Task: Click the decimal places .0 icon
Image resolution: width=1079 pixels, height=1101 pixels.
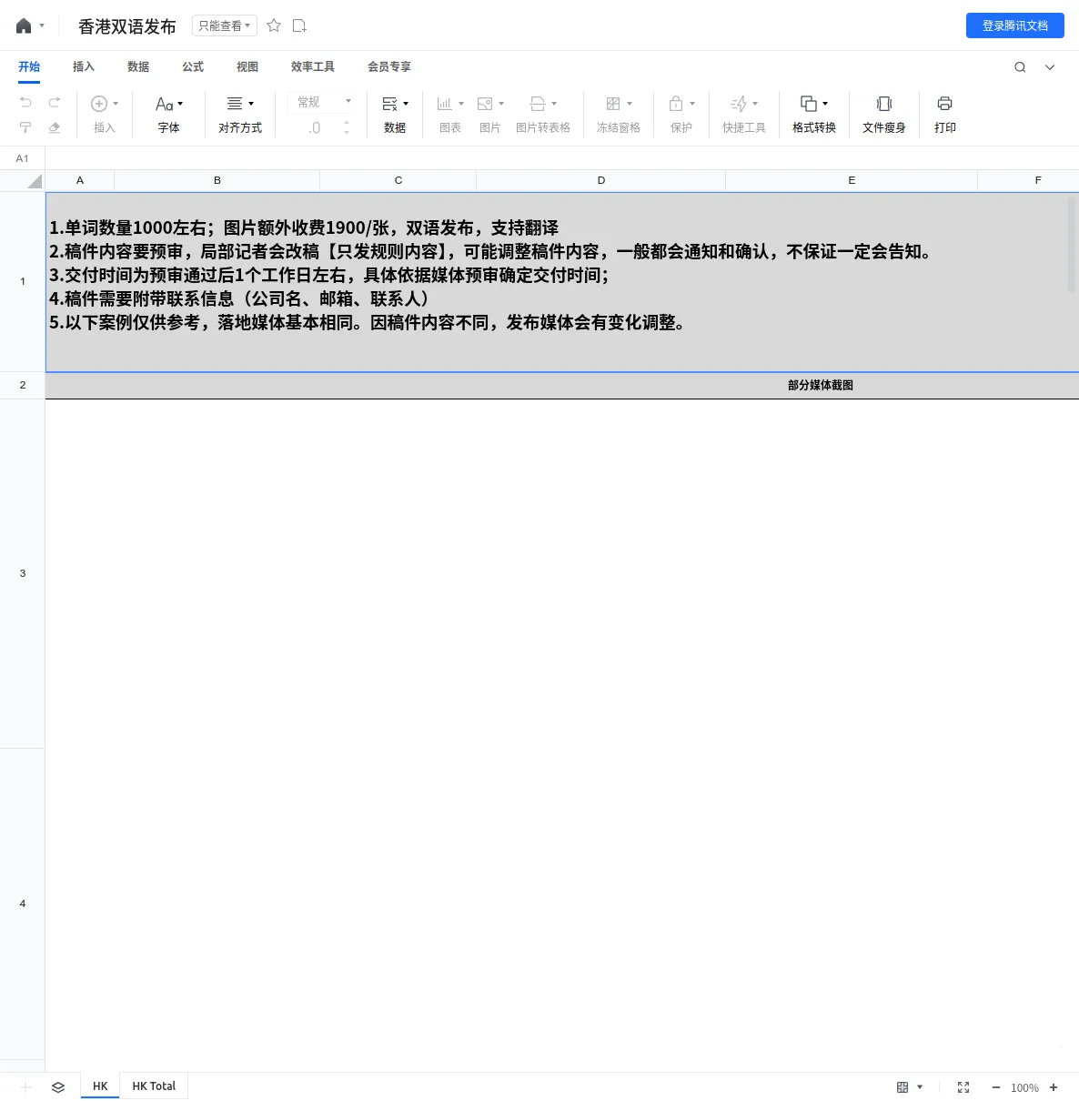Action: point(314,127)
